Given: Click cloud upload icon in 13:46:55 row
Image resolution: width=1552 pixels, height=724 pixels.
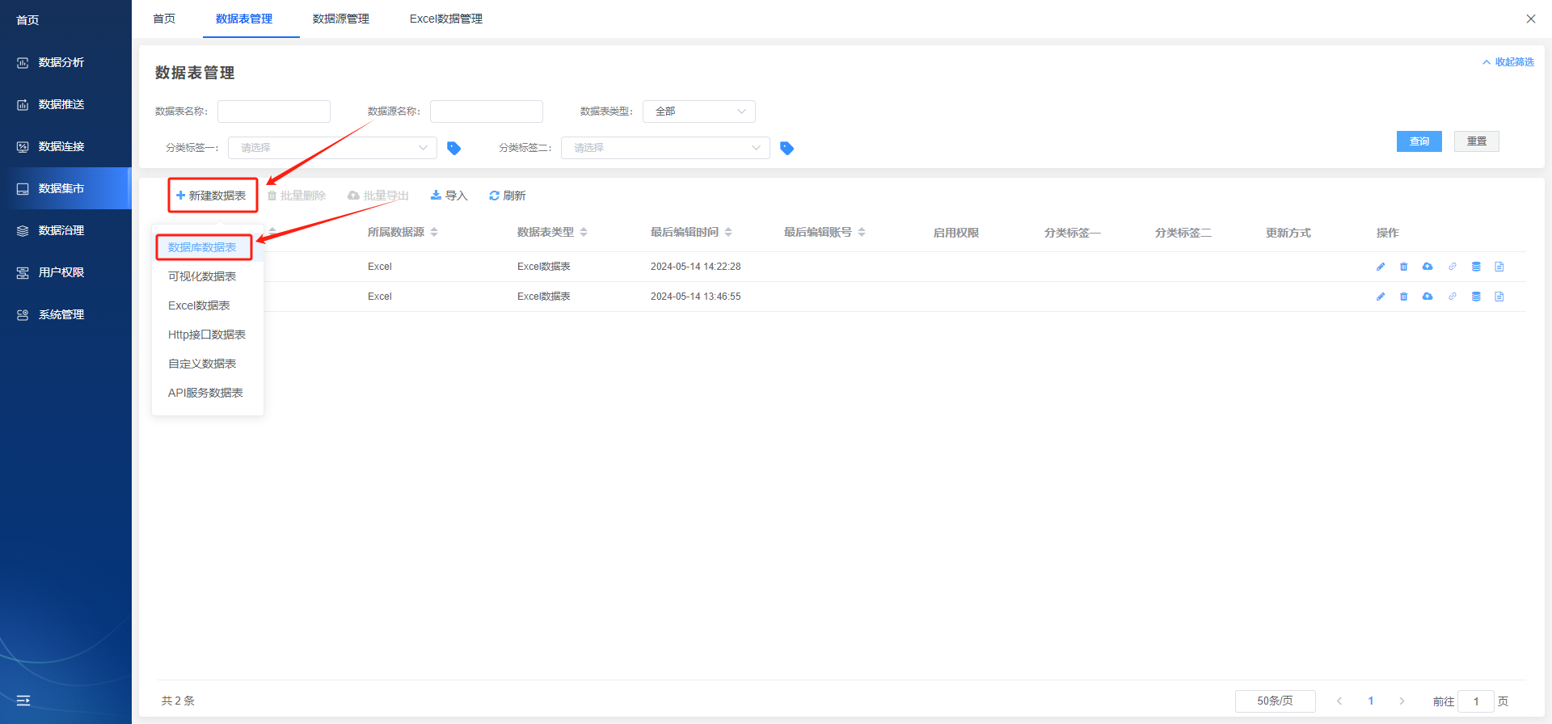Looking at the screenshot, I should pyautogui.click(x=1428, y=297).
